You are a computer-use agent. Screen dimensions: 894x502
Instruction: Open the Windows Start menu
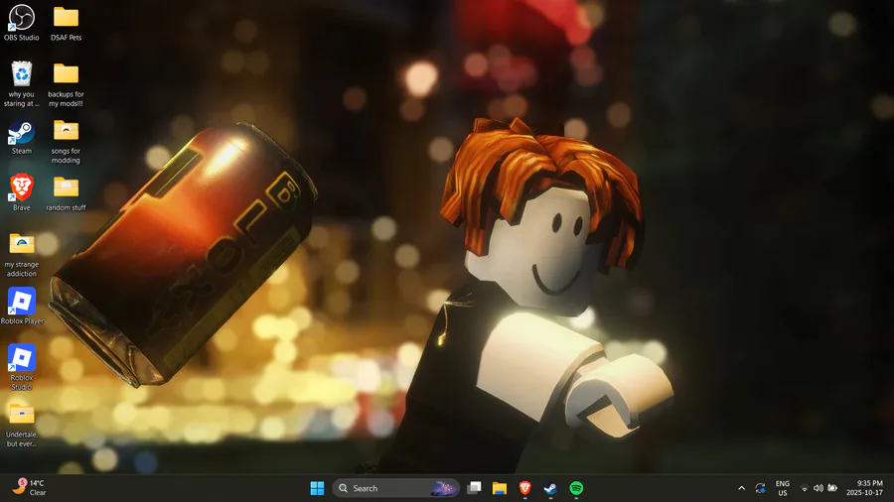[x=317, y=488]
